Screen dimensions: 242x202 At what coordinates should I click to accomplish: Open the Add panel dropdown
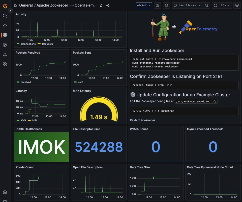pyautogui.click(x=144, y=5)
